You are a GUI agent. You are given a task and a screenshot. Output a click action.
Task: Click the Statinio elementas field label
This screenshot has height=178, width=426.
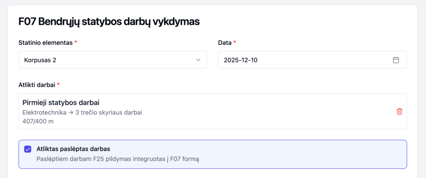point(46,43)
